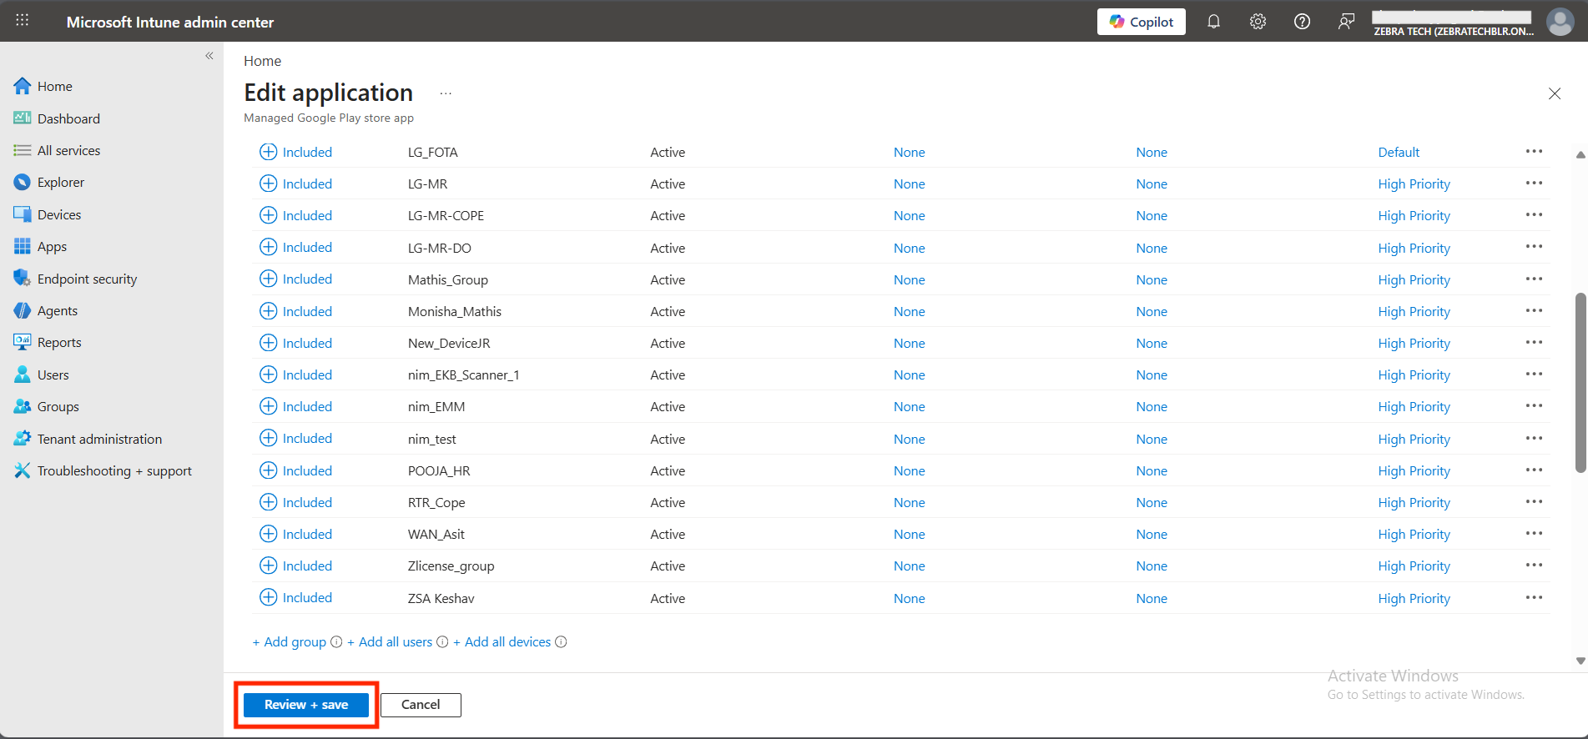Image resolution: width=1588 pixels, height=739 pixels.
Task: Show info tooltip for Add all devices
Action: tap(561, 641)
